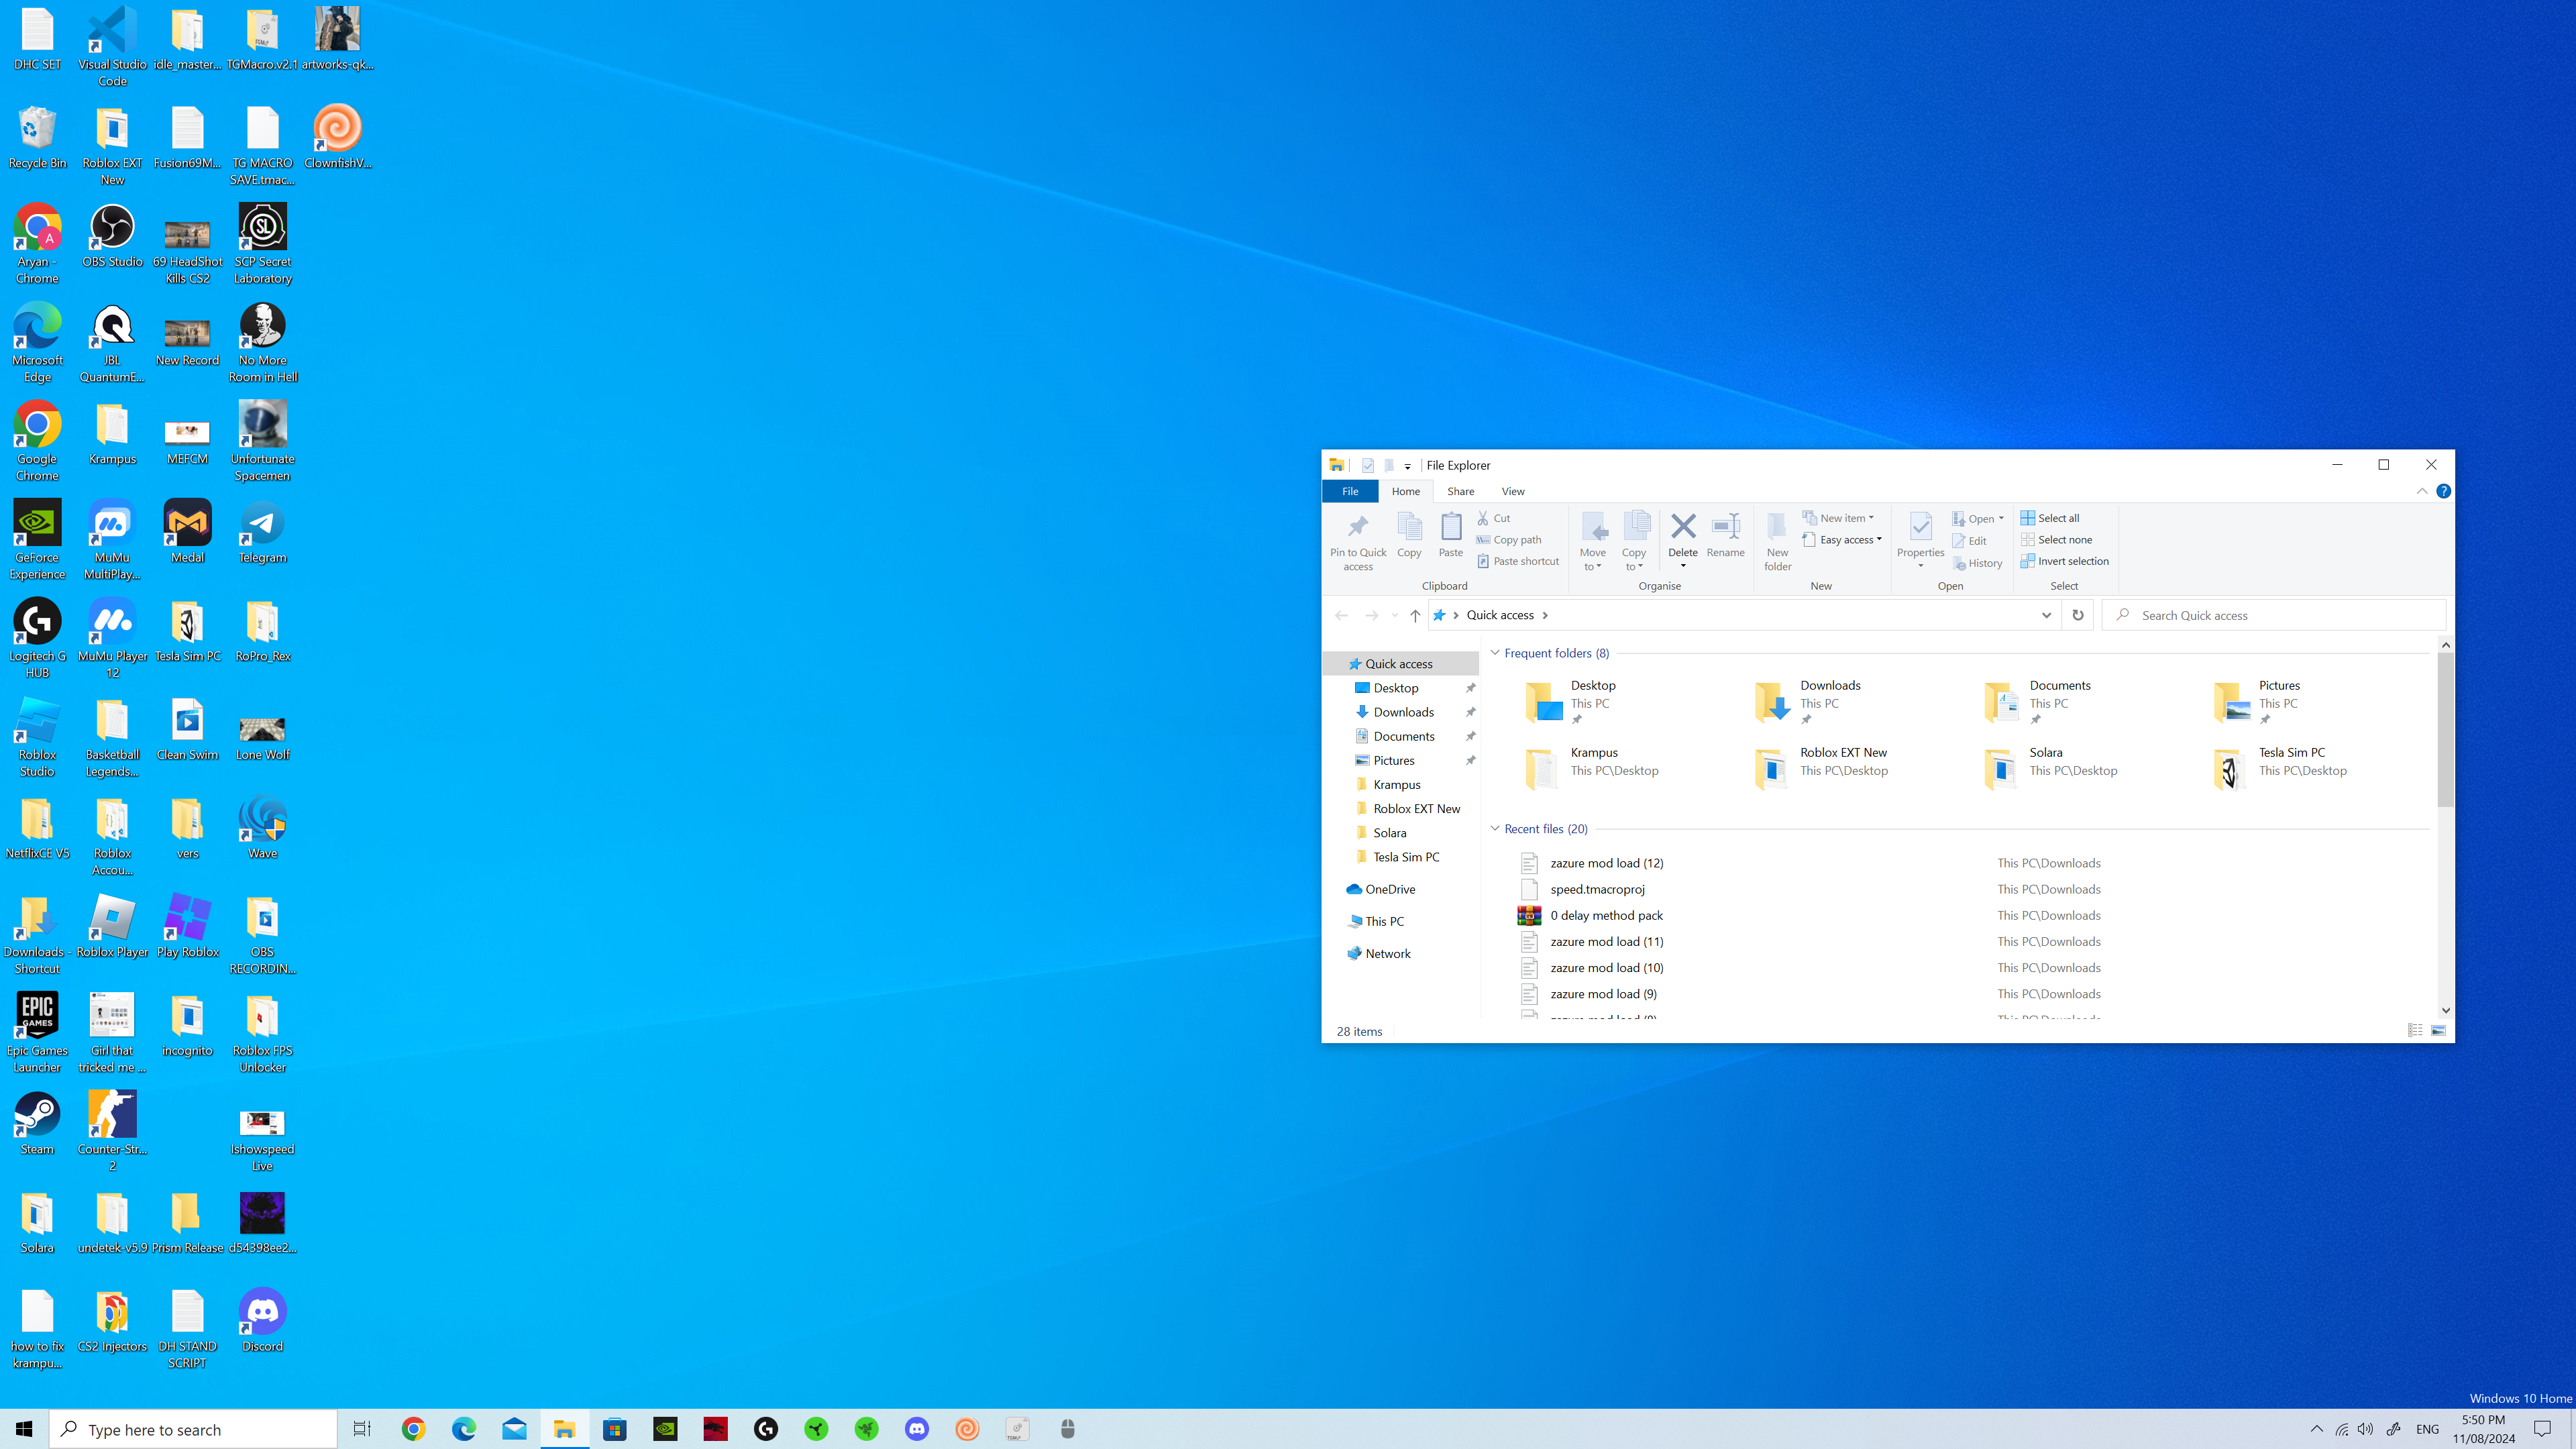Switch to details view toggle in status bar
This screenshot has height=1449, width=2576.
coord(2414,1031)
